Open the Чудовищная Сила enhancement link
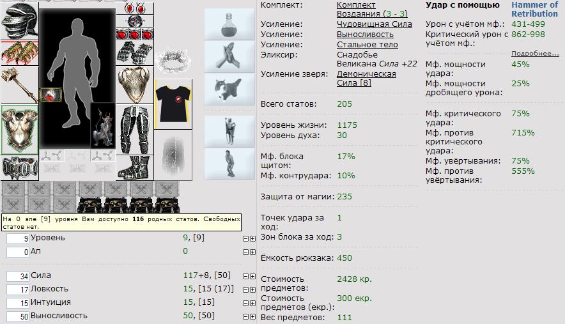The height and width of the screenshot is (324, 565). (x=374, y=24)
